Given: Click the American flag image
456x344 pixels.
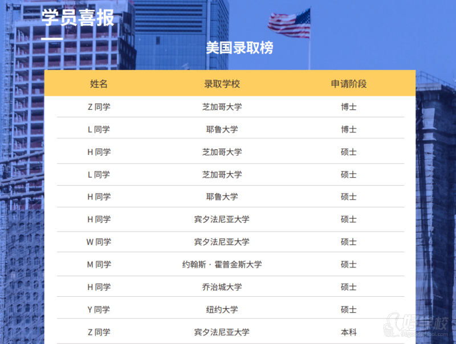Looking at the screenshot, I should 289,23.
